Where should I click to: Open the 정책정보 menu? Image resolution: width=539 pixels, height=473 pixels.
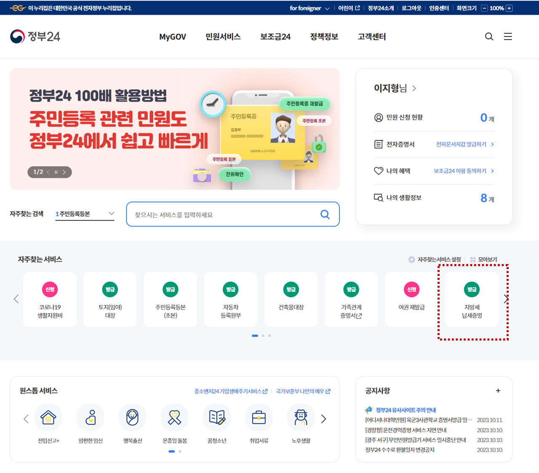tap(324, 37)
